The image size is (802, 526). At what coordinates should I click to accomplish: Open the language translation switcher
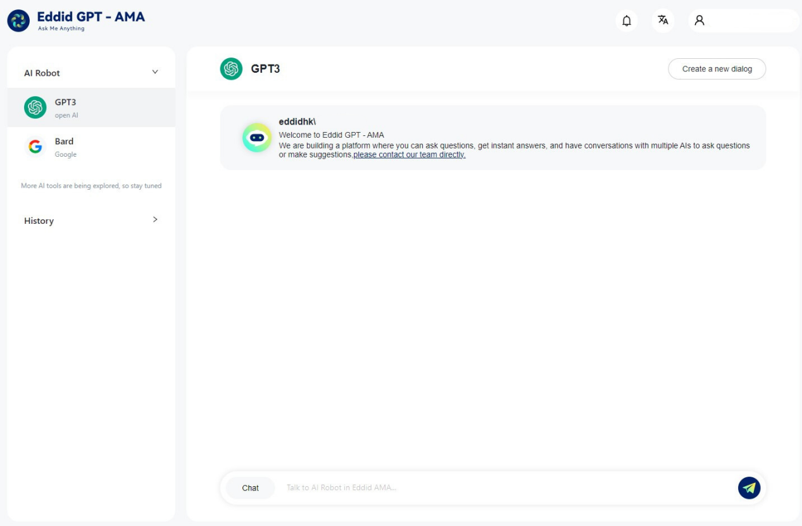[663, 20]
